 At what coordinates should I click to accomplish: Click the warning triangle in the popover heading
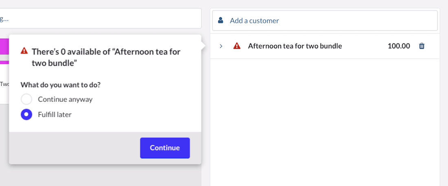24,51
